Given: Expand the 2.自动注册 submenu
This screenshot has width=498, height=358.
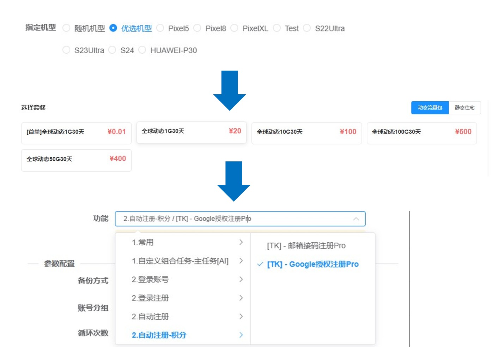Looking at the screenshot, I should coord(241,316).
